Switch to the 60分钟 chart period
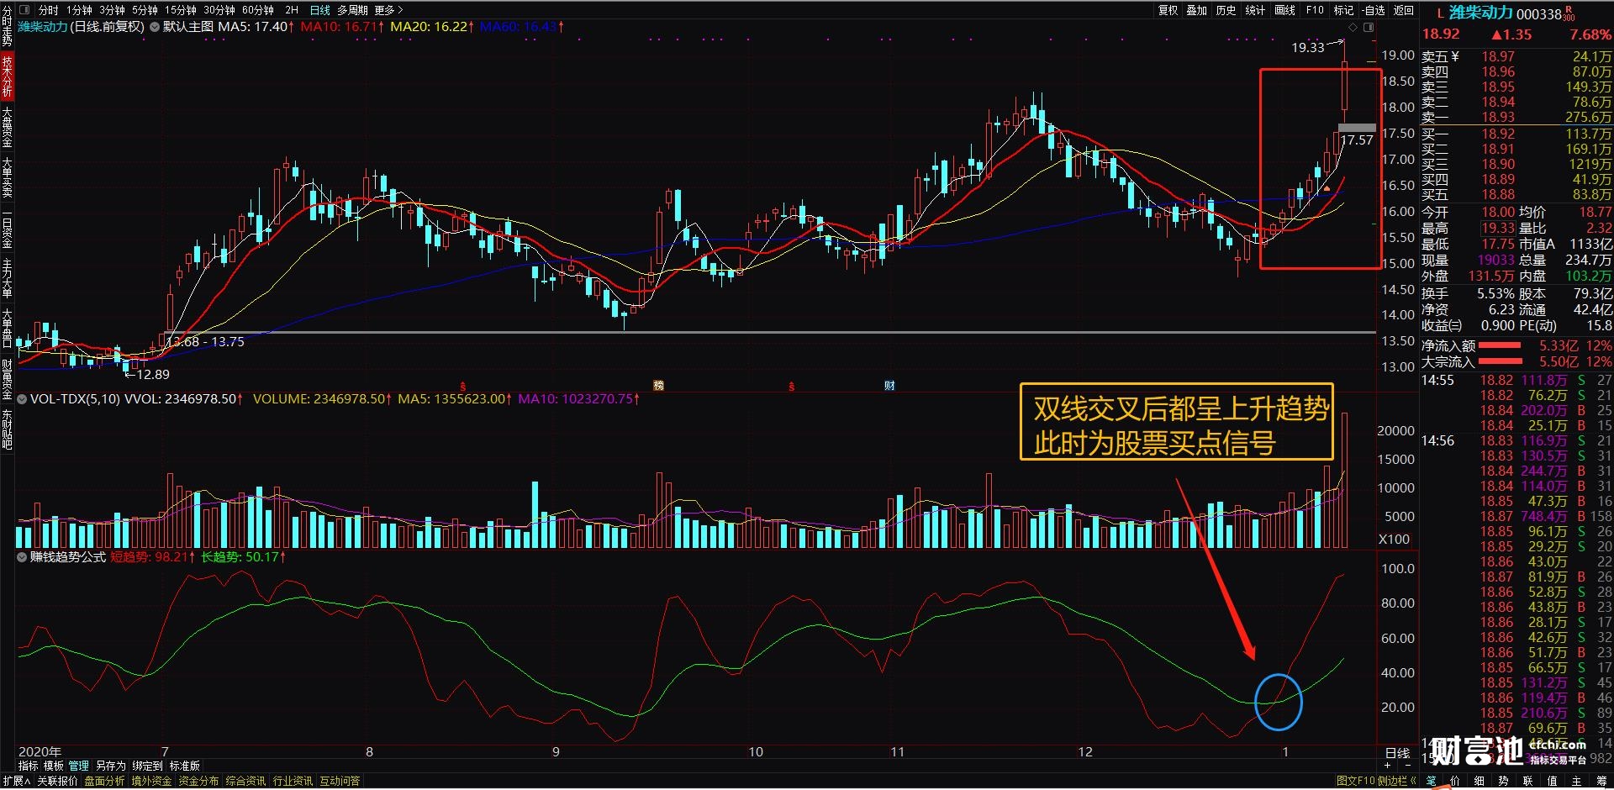This screenshot has height=790, width=1614. point(258,10)
